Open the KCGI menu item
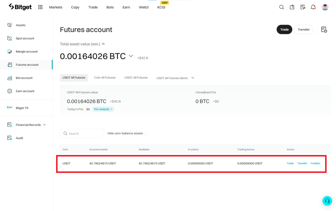 point(161,7)
